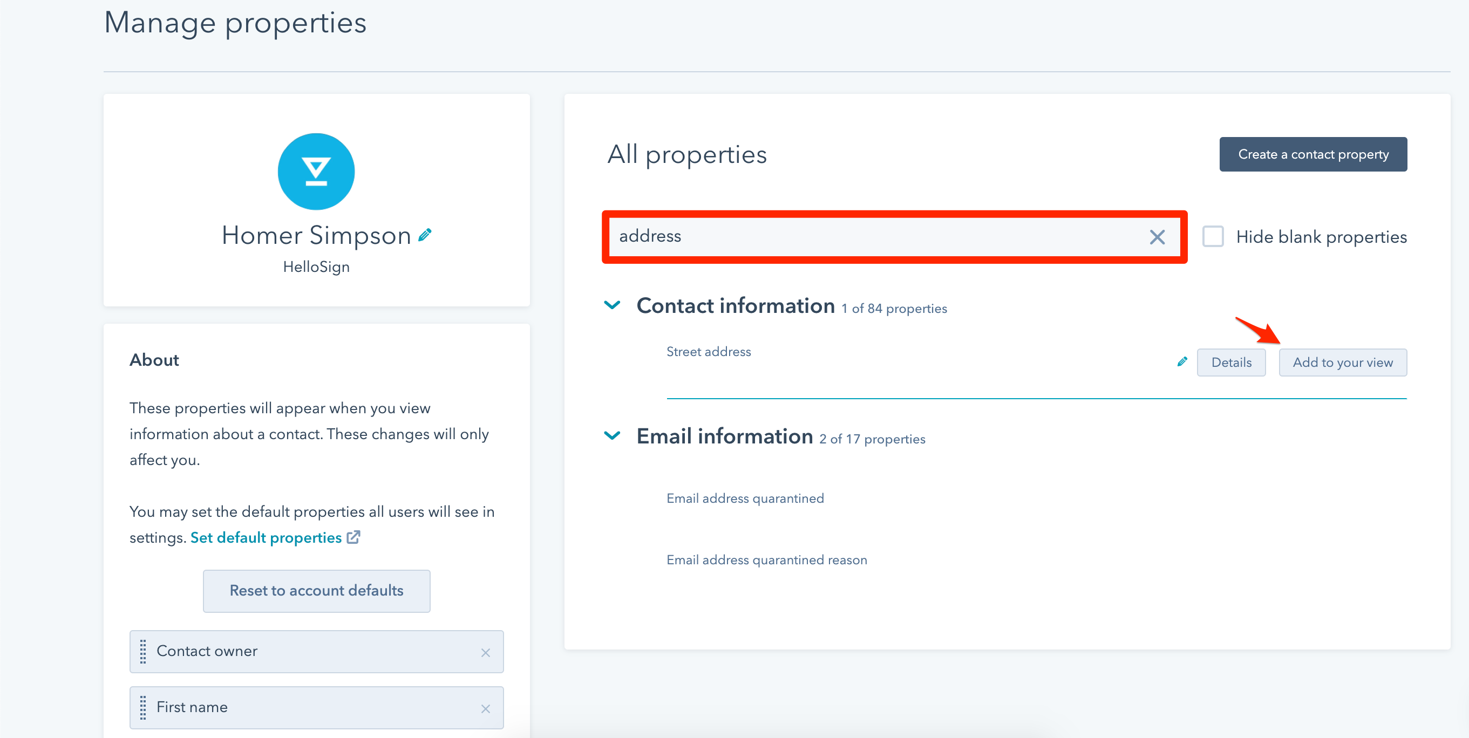Click the pencil icon next to Street address
Viewport: 1469px width, 738px height.
[1182, 362]
